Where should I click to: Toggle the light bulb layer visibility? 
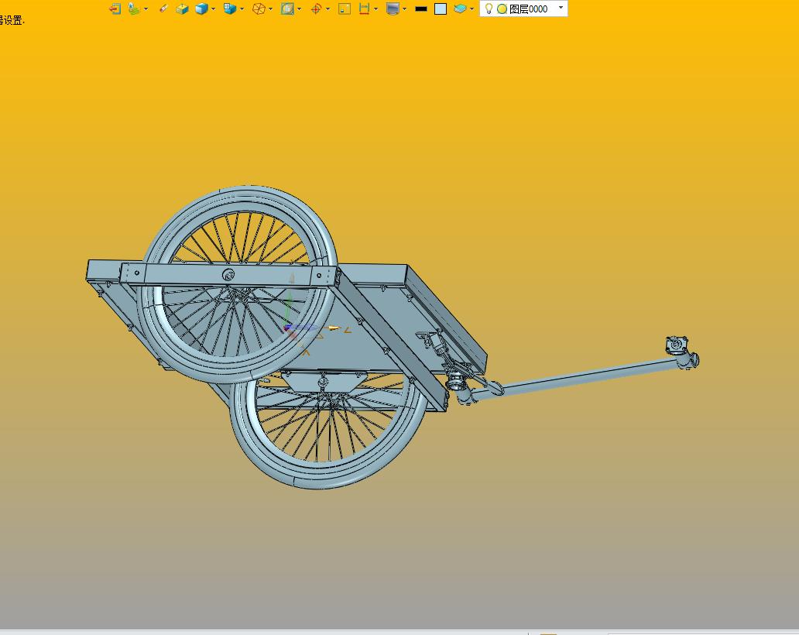point(489,9)
